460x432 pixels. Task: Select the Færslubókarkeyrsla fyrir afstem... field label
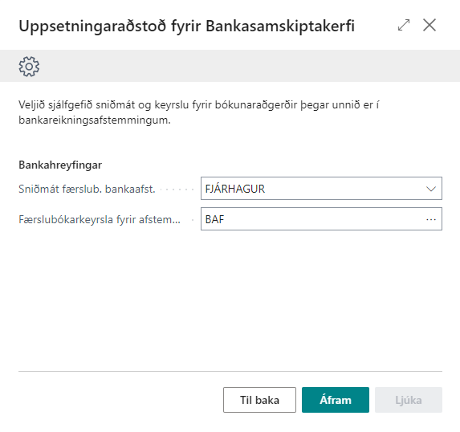(100, 219)
